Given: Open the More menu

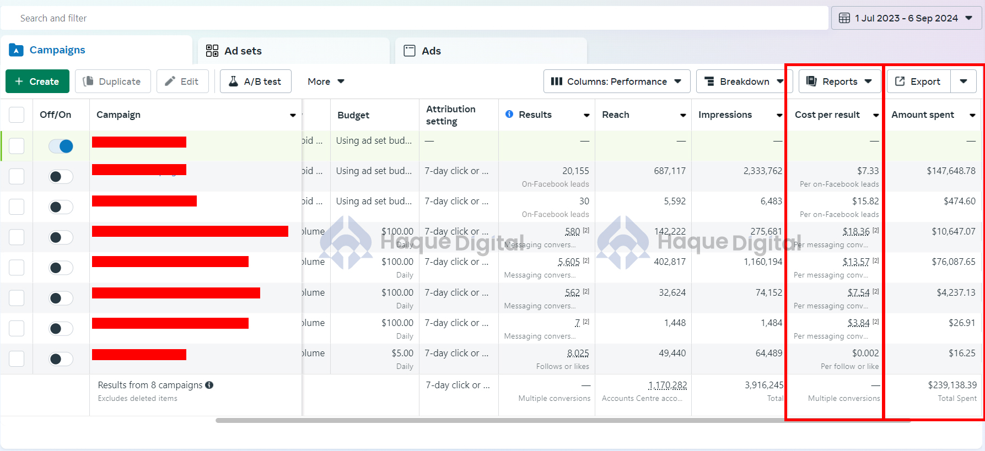Looking at the screenshot, I should coord(326,81).
